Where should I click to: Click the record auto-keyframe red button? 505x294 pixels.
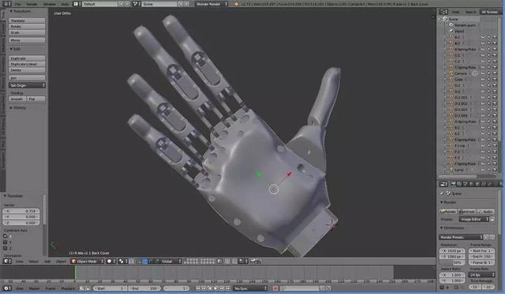point(275,288)
